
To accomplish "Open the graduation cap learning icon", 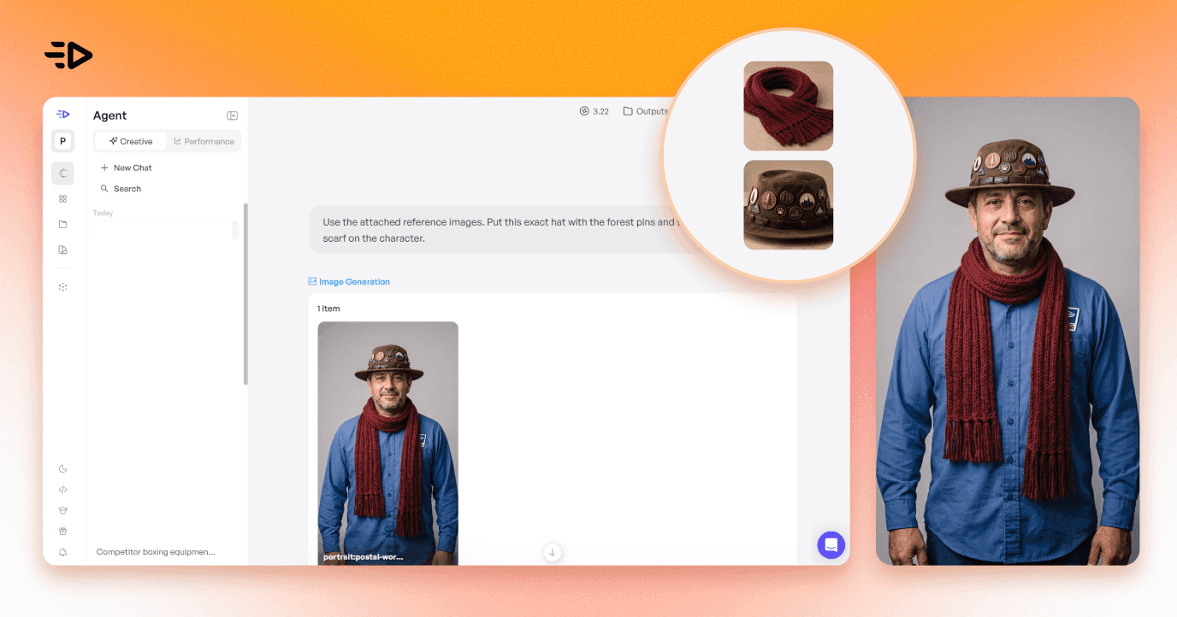I will coord(62,510).
